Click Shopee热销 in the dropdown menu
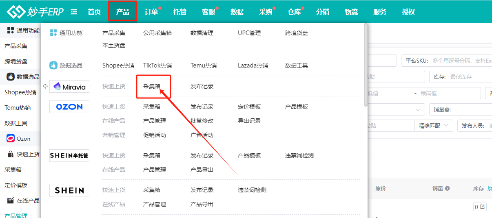 point(118,65)
